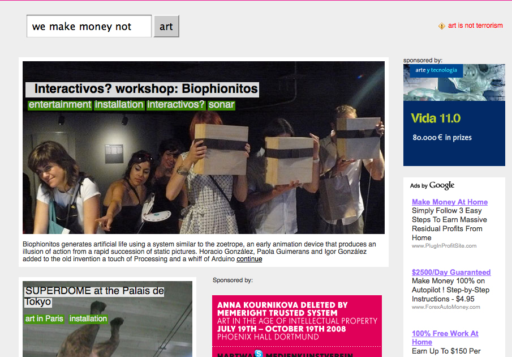Viewport: 512px width, 357px height.
Task: Open the 'Make Money At Home' ad
Action: (450, 202)
